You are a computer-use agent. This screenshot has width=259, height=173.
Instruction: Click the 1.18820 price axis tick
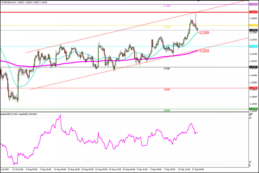tap(254, 18)
